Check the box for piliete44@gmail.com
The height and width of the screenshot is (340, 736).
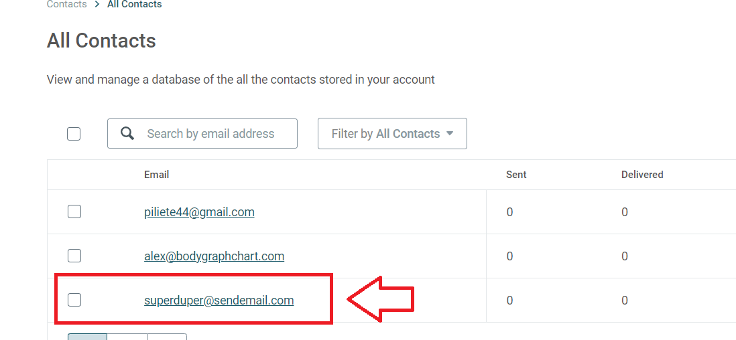click(x=74, y=212)
